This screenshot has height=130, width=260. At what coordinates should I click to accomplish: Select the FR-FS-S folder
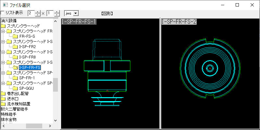[x=27, y=36]
